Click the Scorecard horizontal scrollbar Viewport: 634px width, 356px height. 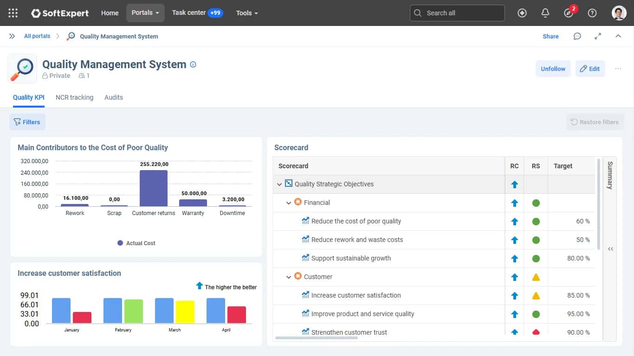pyautogui.click(x=317, y=337)
